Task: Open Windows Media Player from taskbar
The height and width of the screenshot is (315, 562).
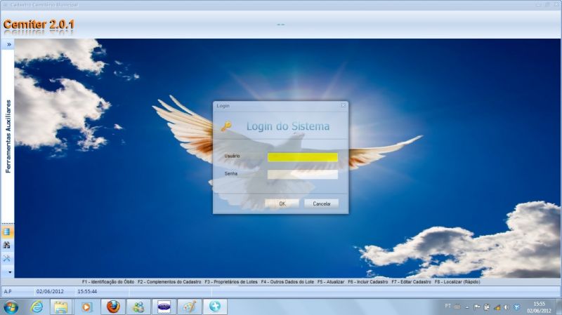Action: (87, 307)
